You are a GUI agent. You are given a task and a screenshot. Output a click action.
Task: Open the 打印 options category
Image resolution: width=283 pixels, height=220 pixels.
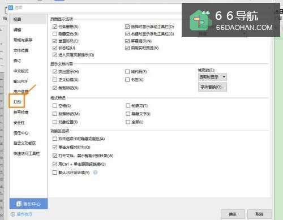pos(17,102)
